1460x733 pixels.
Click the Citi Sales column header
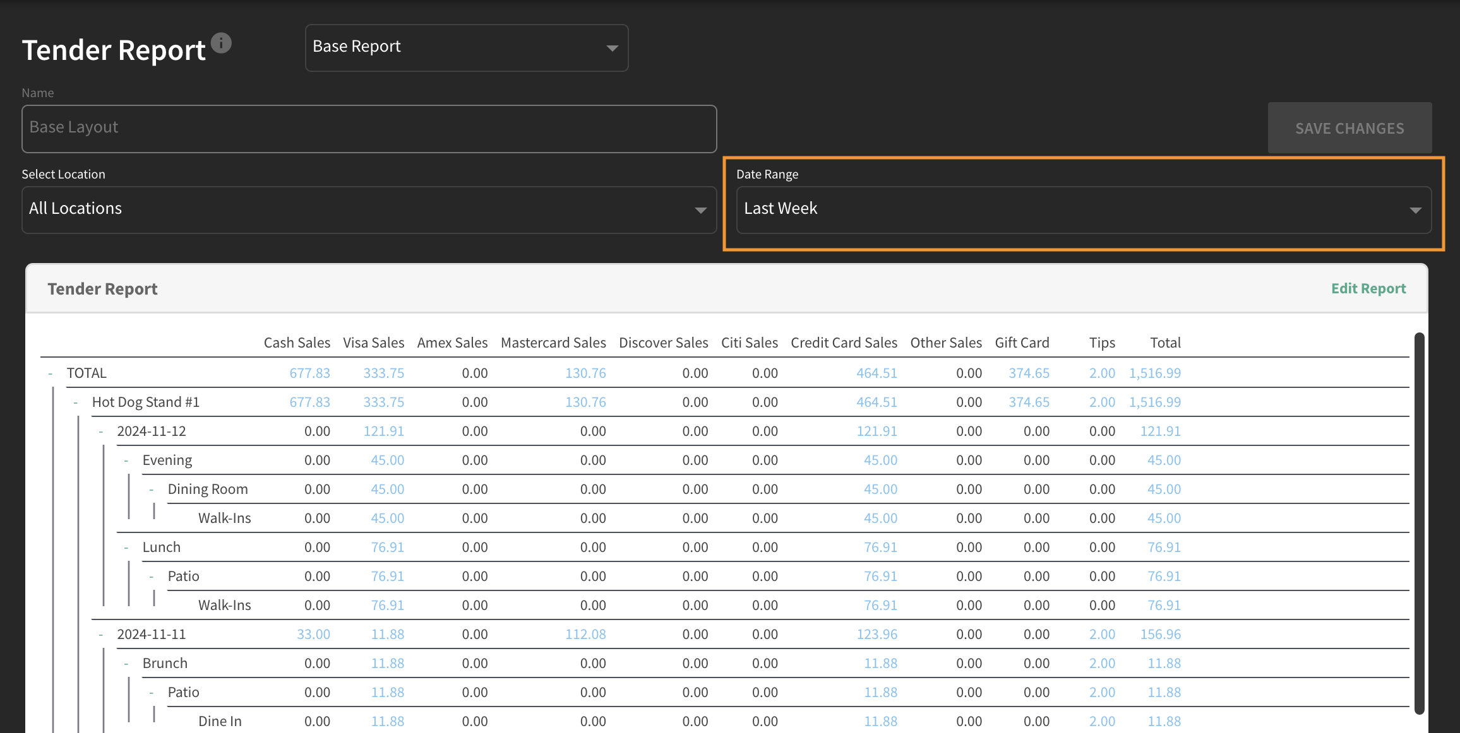[x=750, y=343]
